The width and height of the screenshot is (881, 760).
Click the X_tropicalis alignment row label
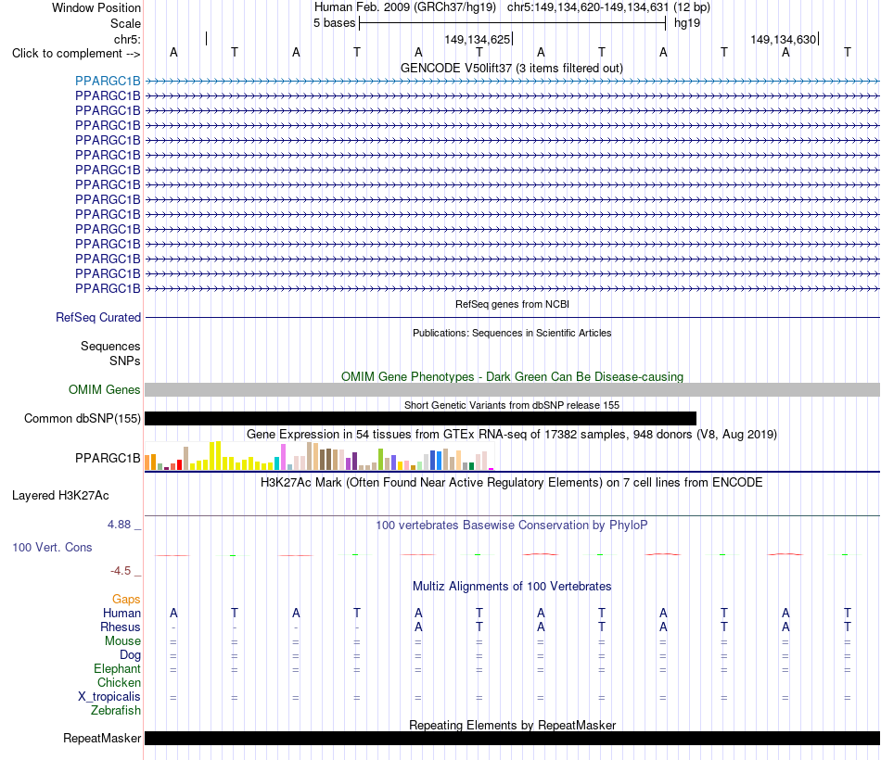pyautogui.click(x=109, y=697)
